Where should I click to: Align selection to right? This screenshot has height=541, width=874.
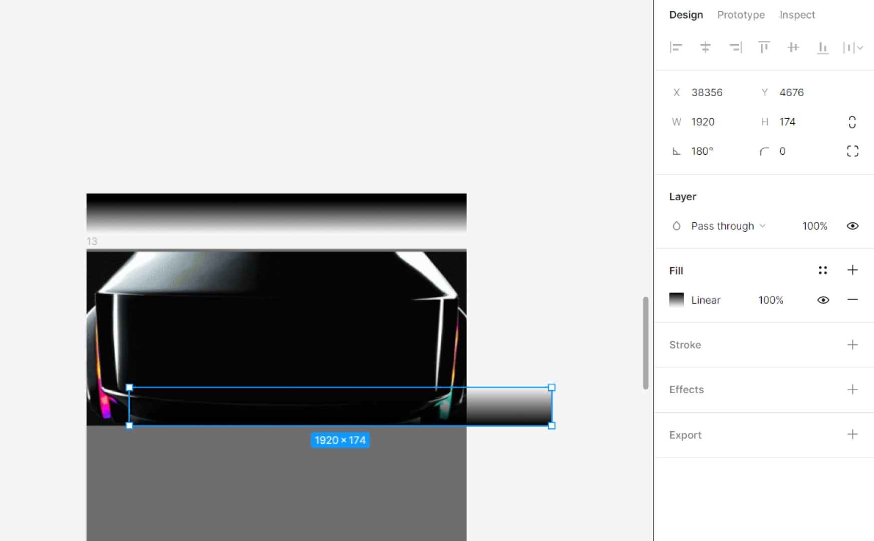(x=735, y=48)
